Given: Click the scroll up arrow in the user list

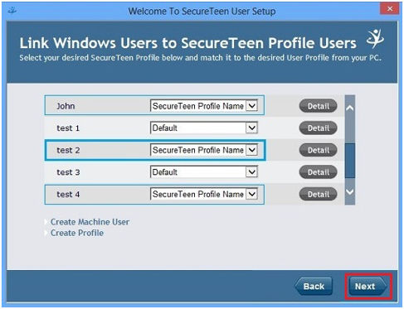Looking at the screenshot, I should click(350, 108).
